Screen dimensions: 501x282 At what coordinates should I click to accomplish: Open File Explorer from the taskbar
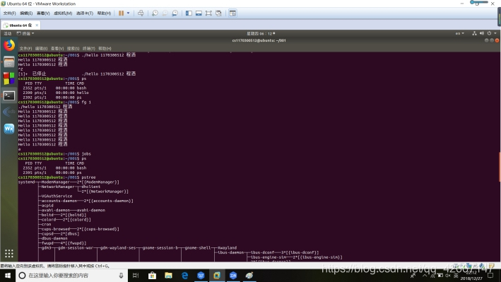click(168, 276)
